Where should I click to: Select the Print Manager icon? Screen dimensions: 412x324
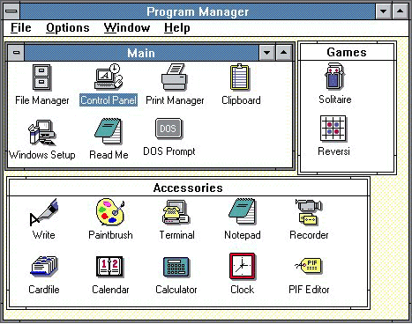coord(174,77)
